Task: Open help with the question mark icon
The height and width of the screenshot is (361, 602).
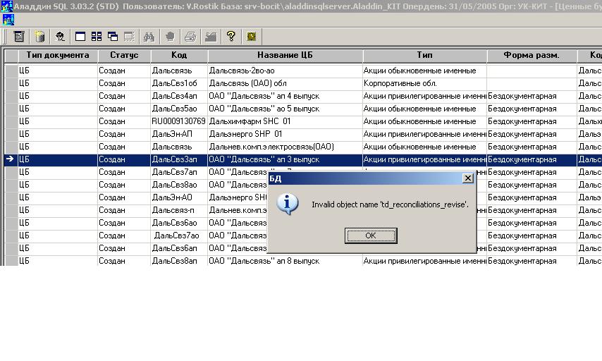Action: (231, 37)
